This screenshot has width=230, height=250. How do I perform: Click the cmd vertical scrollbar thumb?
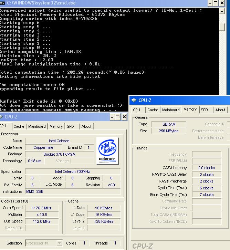point(222,27)
